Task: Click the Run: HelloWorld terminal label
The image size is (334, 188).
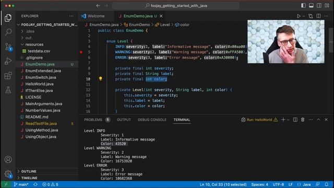Action: (x=259, y=120)
